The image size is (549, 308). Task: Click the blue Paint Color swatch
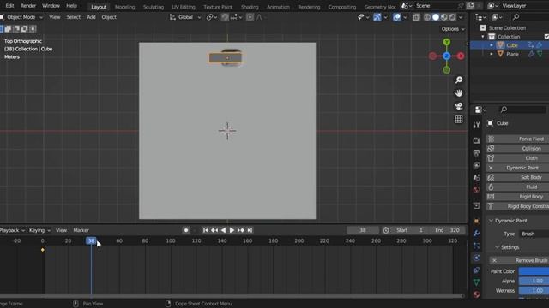(534, 271)
